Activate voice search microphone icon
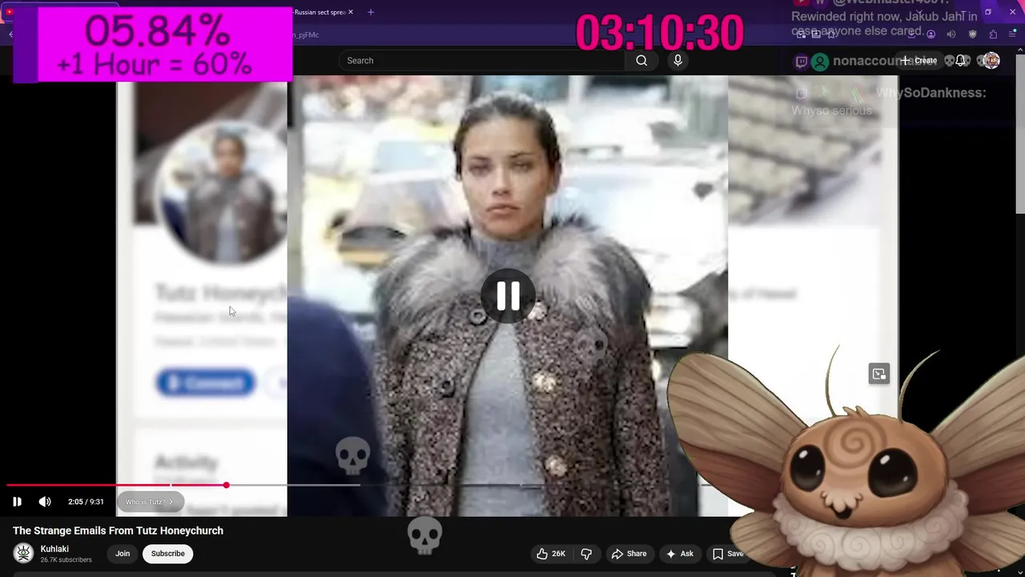Screen dimensions: 1025x577 pos(677,61)
